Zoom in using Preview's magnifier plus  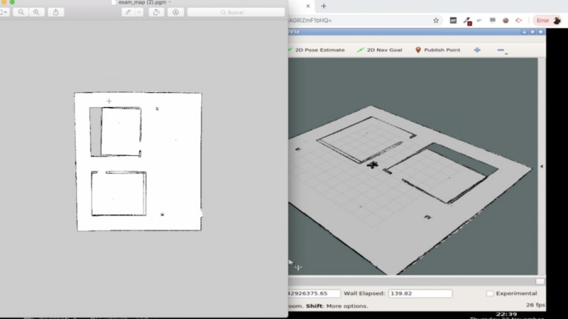tap(36, 12)
